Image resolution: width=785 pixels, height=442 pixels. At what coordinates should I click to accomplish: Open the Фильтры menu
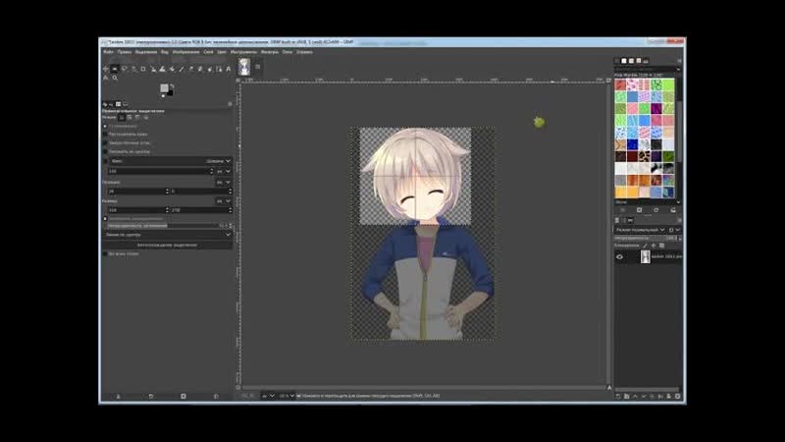click(270, 52)
